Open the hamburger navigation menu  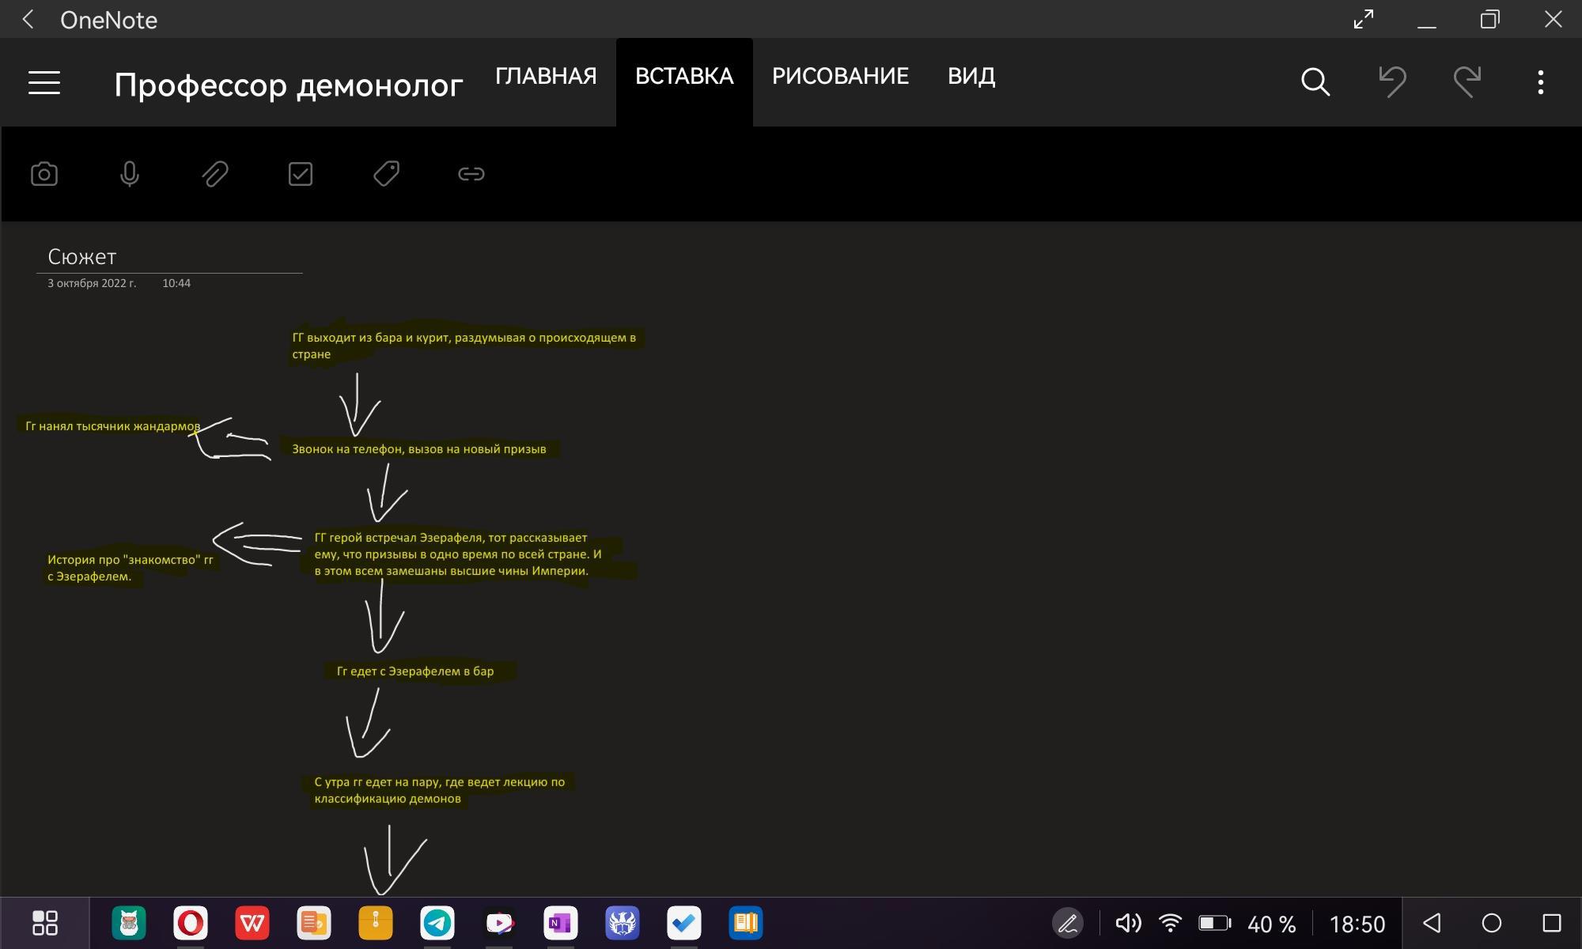pos(44,82)
